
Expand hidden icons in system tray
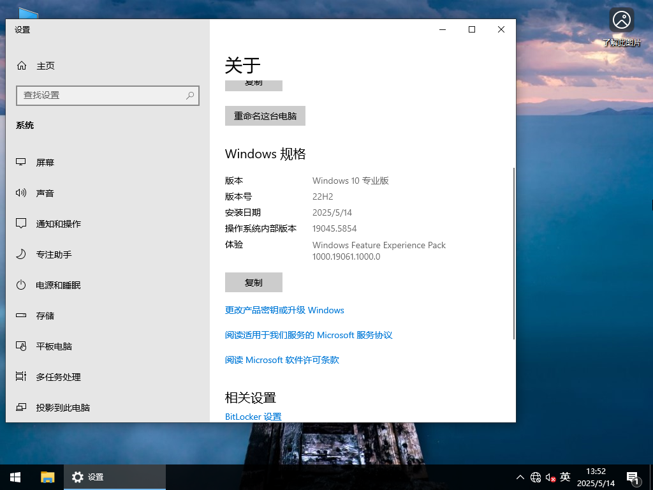click(x=520, y=477)
